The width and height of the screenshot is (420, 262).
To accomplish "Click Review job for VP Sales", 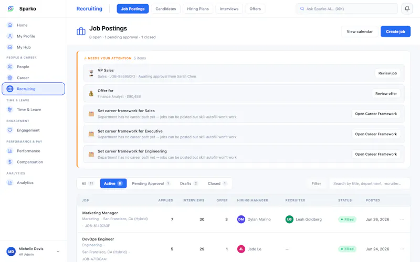I will (387, 73).
